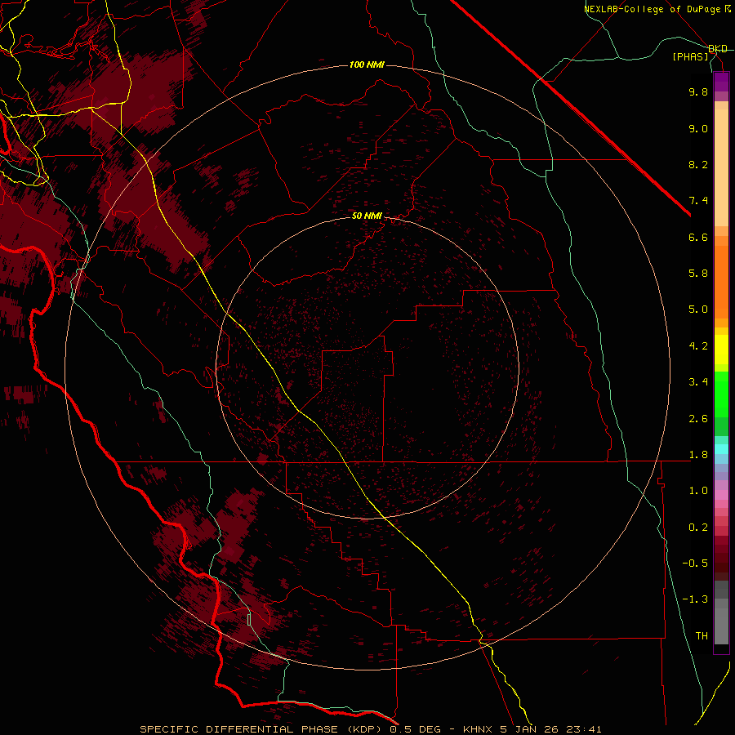Pick the yellow band of the color scale

click(721, 350)
